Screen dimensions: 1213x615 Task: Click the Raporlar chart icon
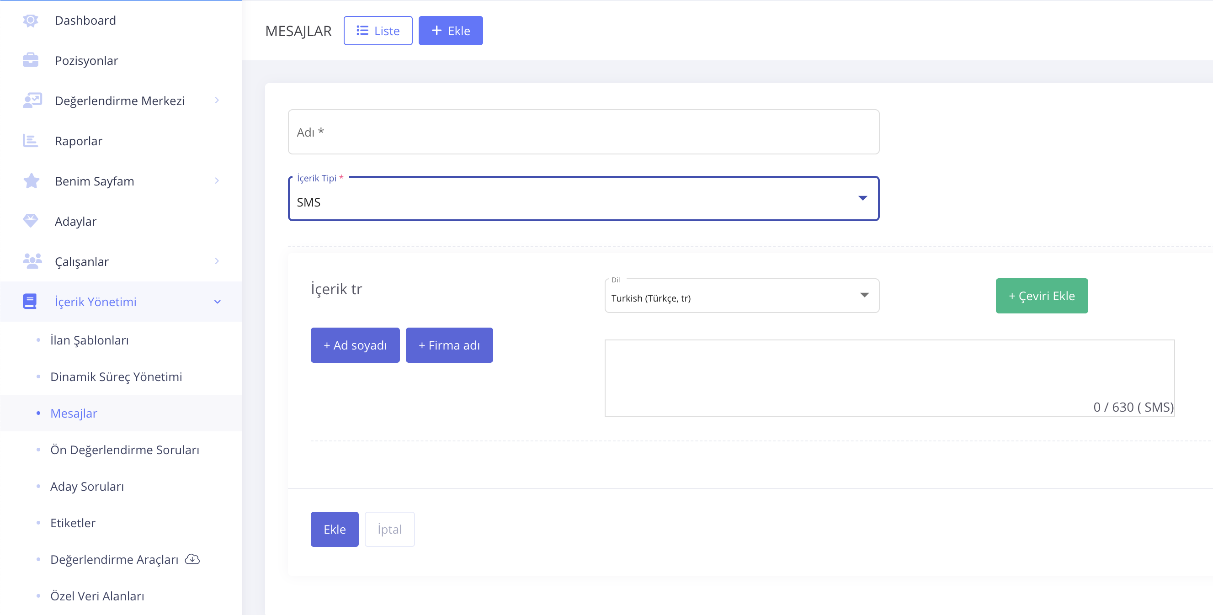pyautogui.click(x=31, y=141)
